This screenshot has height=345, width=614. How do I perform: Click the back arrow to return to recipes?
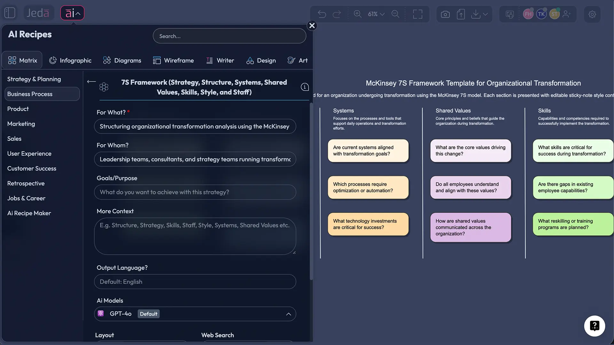click(91, 81)
